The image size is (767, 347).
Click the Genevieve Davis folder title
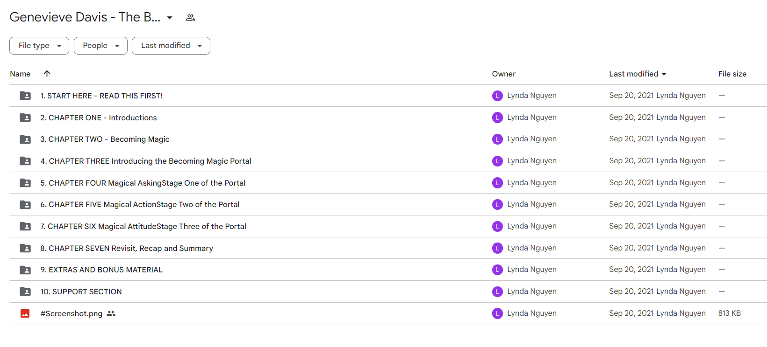click(x=85, y=17)
